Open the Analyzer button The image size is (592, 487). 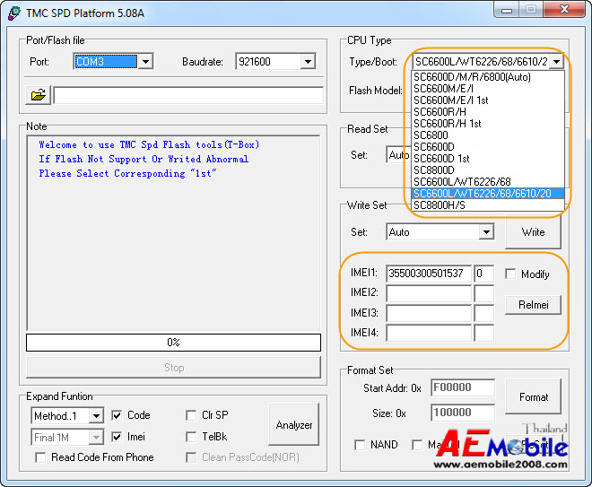coord(293,425)
